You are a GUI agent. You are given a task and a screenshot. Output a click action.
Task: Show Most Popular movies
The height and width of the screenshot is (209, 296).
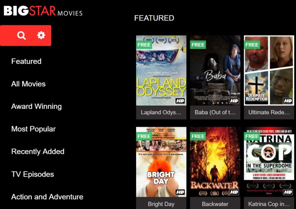33,129
